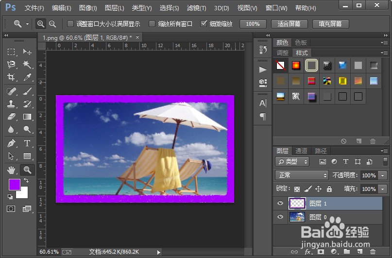Viewport: 392px width, 258px height.
Task: Reset default foreground and background colors
Action: 10,196
